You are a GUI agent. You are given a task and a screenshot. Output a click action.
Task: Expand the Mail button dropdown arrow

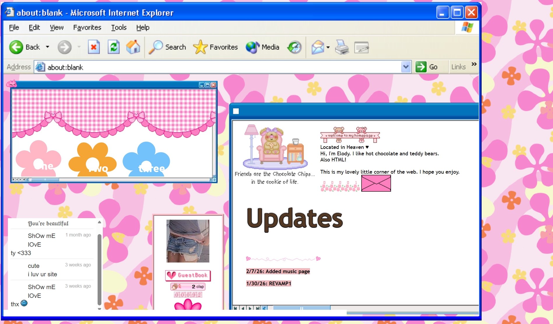(328, 47)
